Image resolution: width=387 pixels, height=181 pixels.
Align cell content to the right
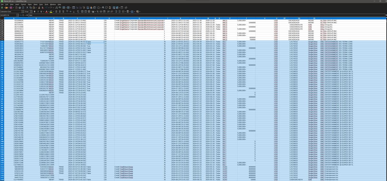click(x=63, y=12)
